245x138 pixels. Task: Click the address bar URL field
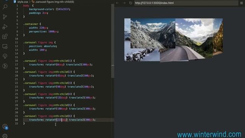(186, 3)
